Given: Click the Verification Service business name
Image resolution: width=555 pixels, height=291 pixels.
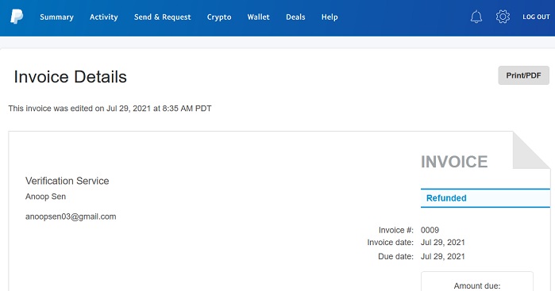Looking at the screenshot, I should pyautogui.click(x=67, y=181).
